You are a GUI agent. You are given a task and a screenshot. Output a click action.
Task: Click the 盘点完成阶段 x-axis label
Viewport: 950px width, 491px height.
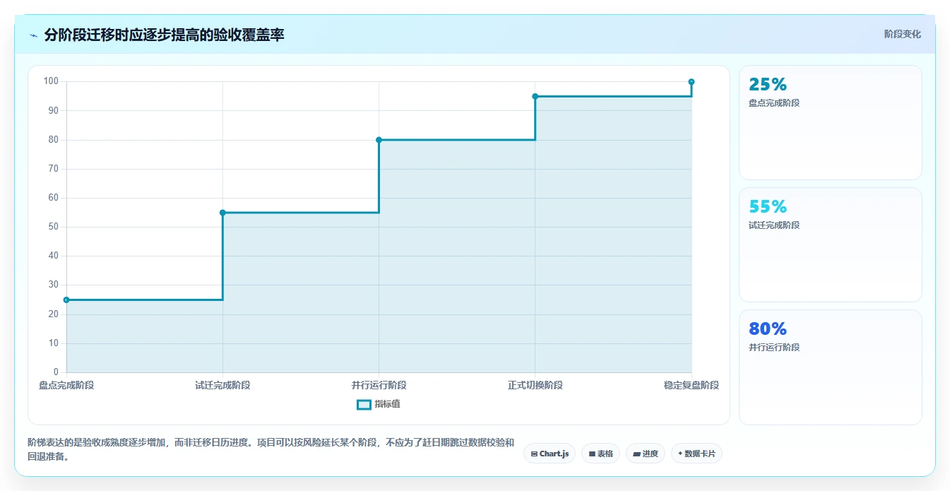[x=66, y=385]
